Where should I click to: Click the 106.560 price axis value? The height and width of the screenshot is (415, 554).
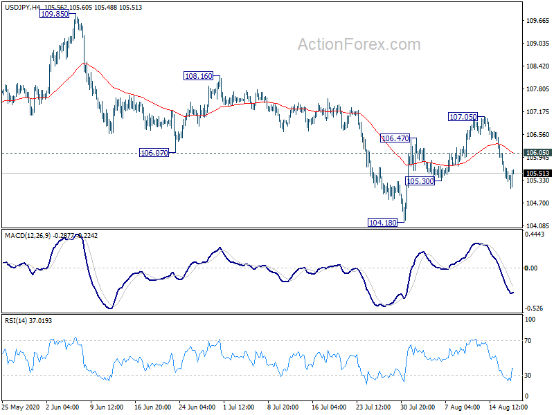538,134
